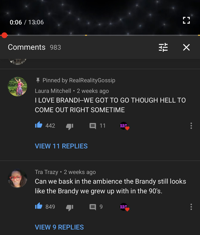This screenshot has height=235, width=200.
Task: Open more options for Tra Trazy's comment
Action: [191, 207]
